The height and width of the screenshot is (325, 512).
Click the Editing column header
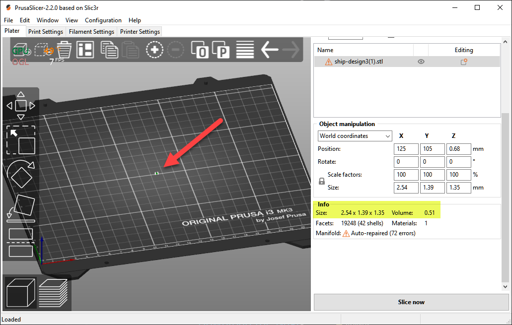[464, 50]
